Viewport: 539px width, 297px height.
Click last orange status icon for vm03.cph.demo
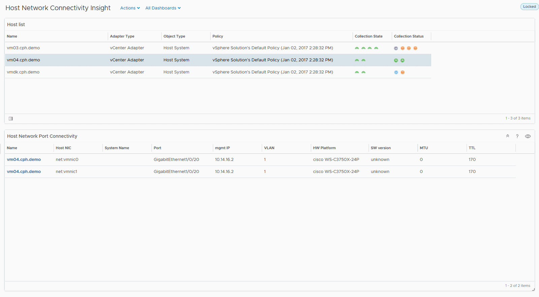[415, 48]
